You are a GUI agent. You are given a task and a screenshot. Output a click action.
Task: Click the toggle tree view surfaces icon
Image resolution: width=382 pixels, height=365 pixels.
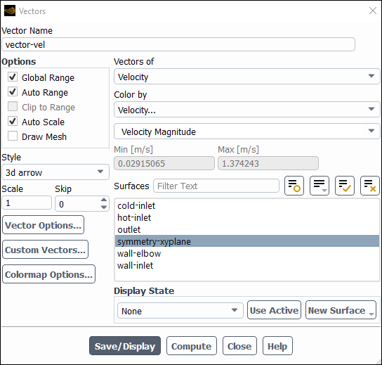(294, 186)
